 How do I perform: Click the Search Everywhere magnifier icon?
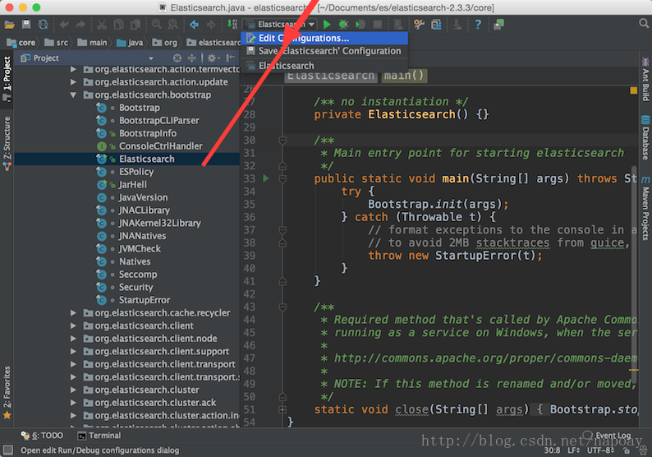point(644,24)
